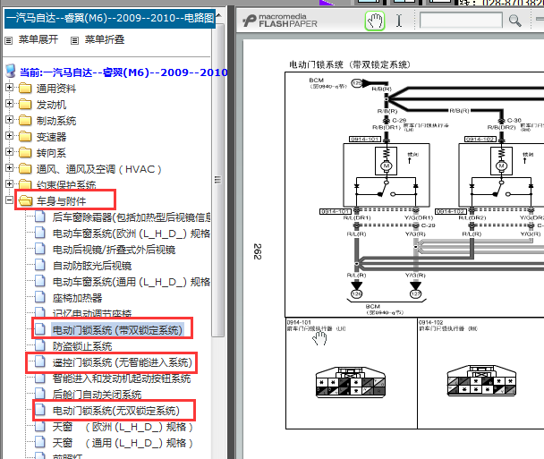Image resolution: width=544 pixels, height=459 pixels.
Task: Expand the 变速器 folder
Action: coord(9,136)
